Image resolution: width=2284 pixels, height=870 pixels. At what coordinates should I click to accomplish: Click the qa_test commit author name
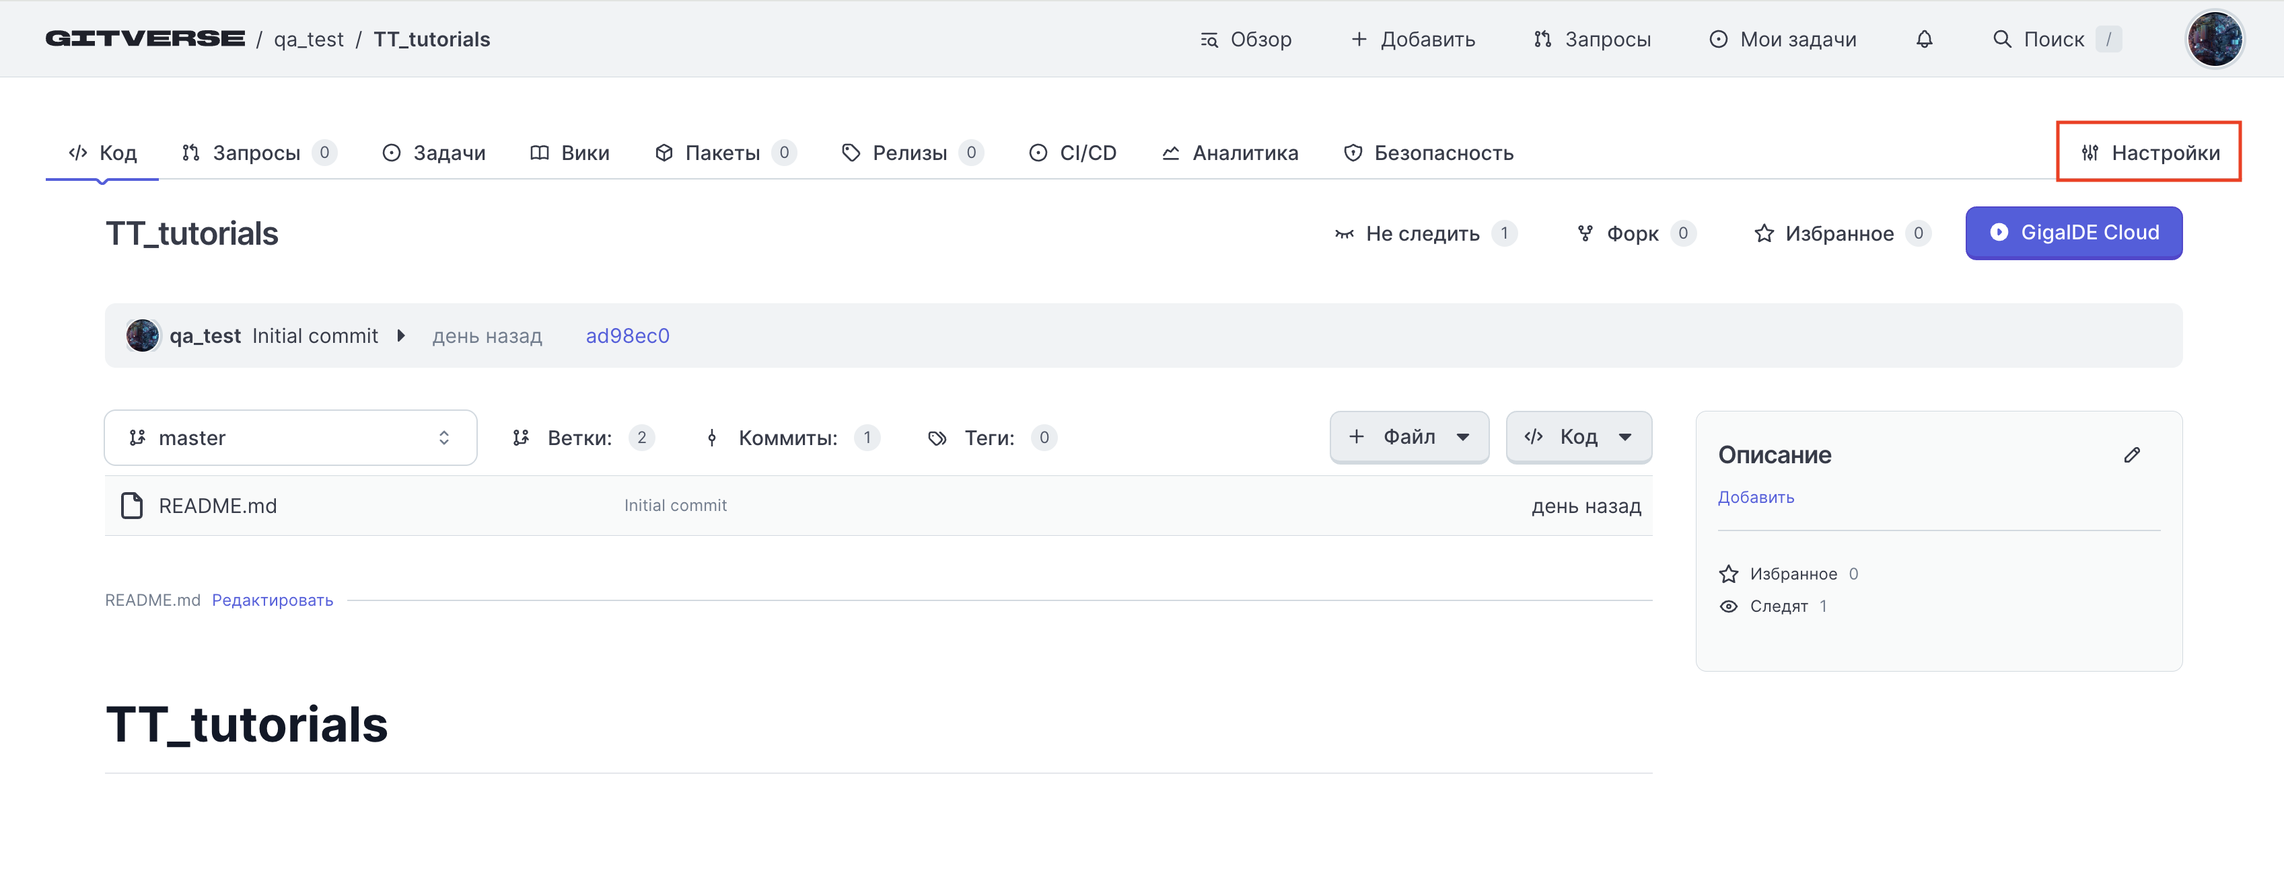pos(205,335)
